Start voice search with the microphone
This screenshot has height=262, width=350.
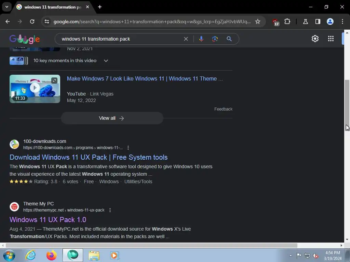tap(201, 39)
